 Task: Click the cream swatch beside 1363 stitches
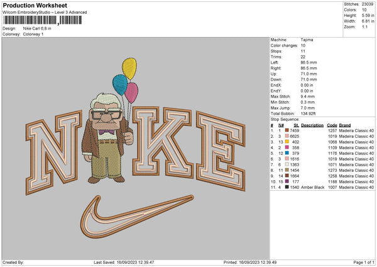(287, 164)
